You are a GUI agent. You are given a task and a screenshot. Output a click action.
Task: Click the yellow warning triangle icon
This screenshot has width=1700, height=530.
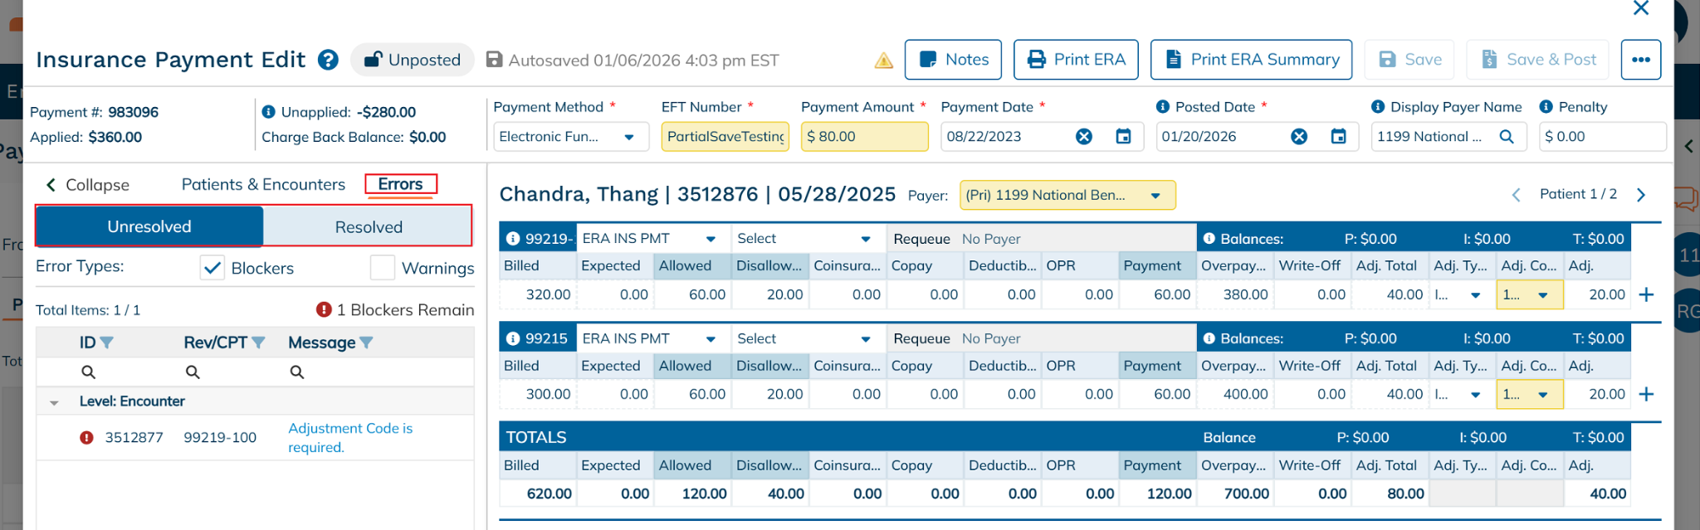884,61
